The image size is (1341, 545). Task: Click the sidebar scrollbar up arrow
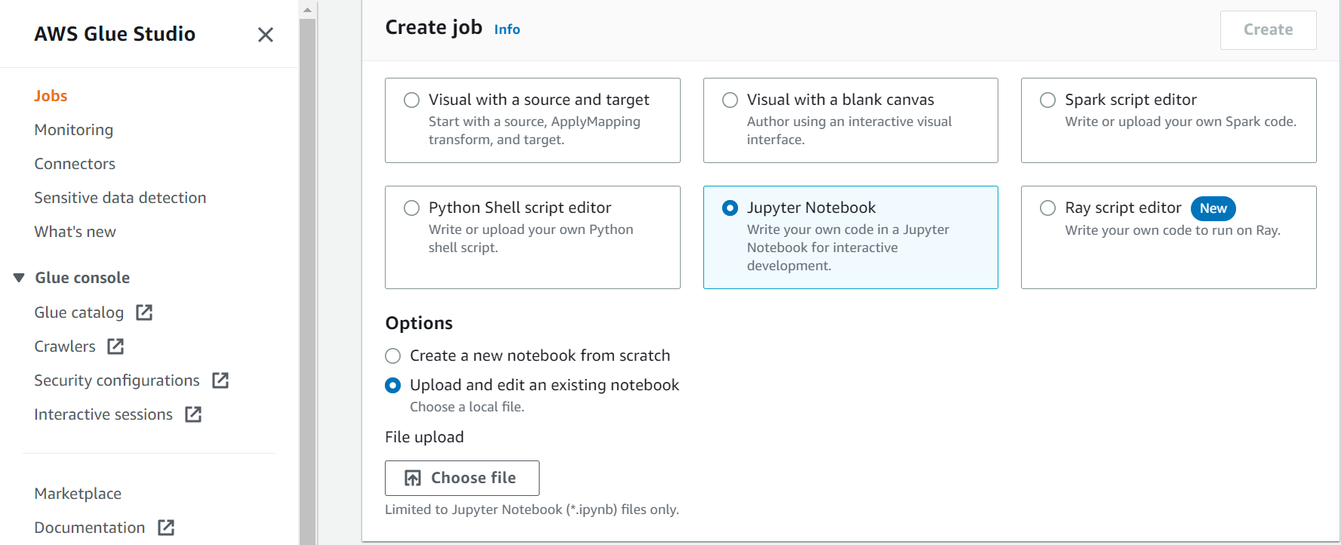[307, 10]
